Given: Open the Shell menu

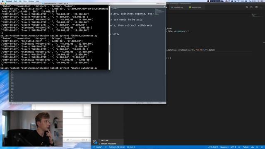Looking at the screenshot, I should click(15, 1).
